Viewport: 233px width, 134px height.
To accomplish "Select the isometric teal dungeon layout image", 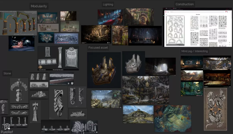I will tap(46, 38).
